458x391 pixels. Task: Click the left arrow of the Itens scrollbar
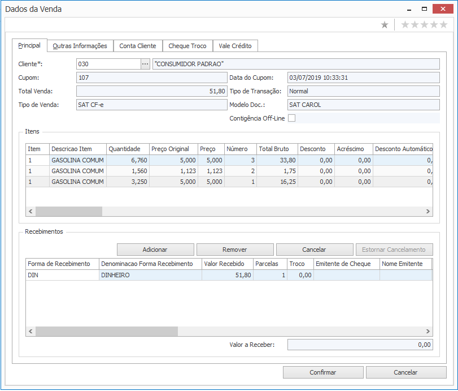coord(30,211)
